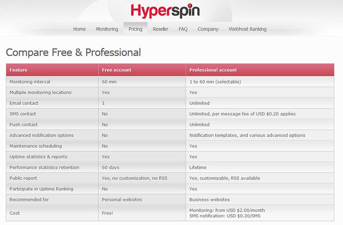Click Monitoring: from USD $2.00/month text
Image resolution: width=343 pixels, height=225 pixels.
227,210
